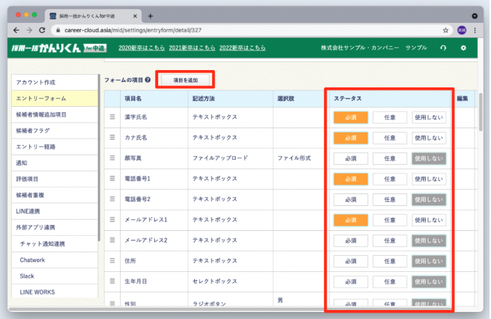Click the headset support icon in green header
Viewport: 491px width, 319px height.
pos(443,48)
